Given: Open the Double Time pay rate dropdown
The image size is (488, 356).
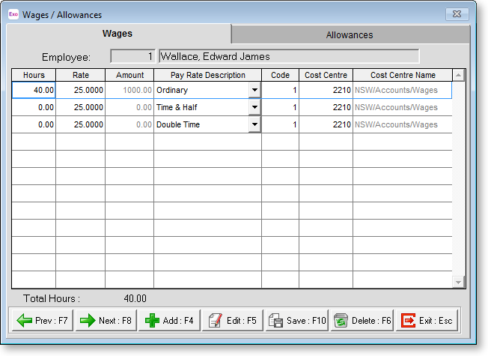Looking at the screenshot, I should (x=254, y=124).
